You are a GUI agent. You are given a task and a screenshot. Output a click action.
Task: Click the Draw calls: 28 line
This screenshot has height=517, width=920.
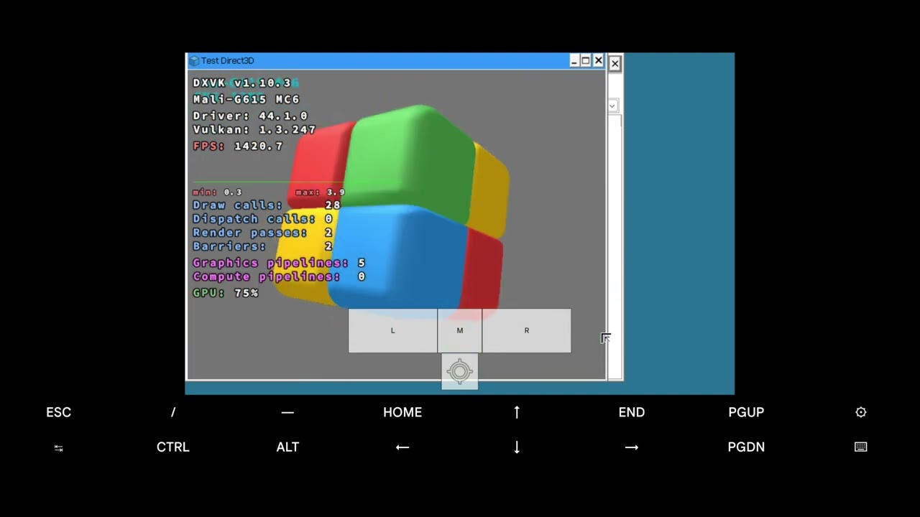click(x=267, y=205)
